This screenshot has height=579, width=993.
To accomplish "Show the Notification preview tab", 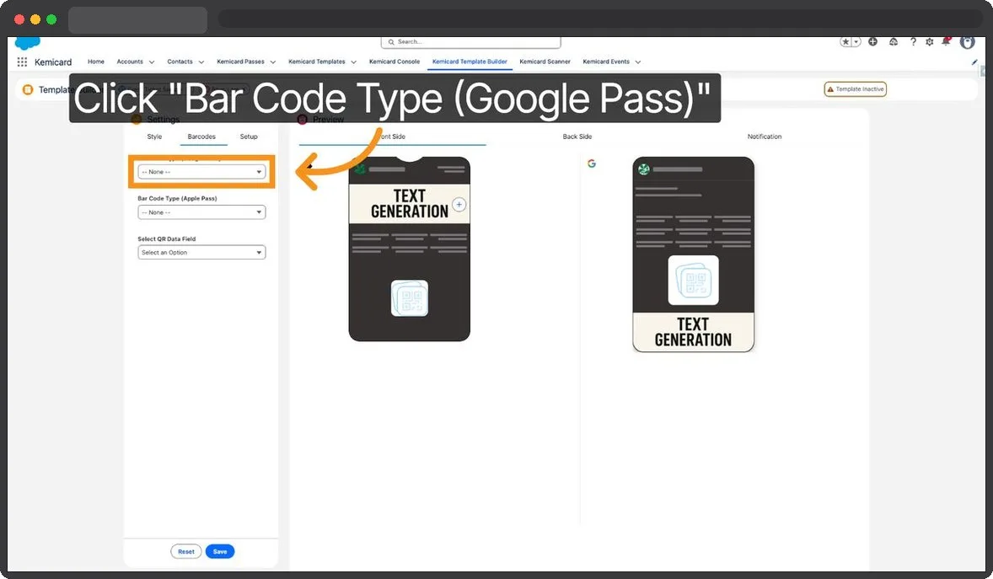I will pyautogui.click(x=765, y=137).
